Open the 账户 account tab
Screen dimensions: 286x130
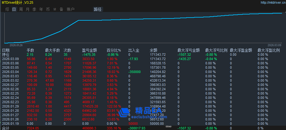70,10
